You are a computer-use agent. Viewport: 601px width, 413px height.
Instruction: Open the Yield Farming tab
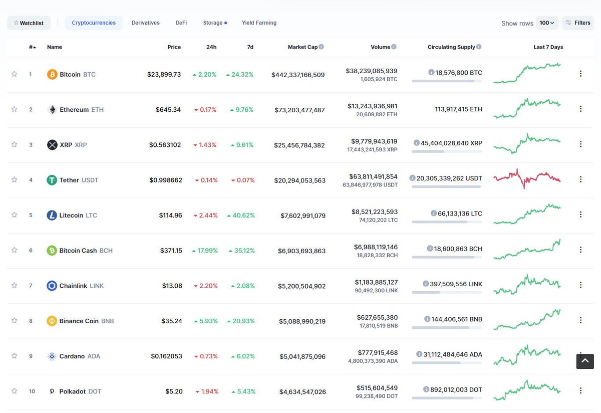tap(259, 23)
